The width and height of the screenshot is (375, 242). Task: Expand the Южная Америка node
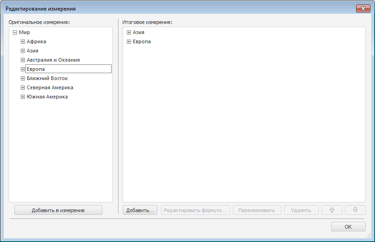coord(23,97)
